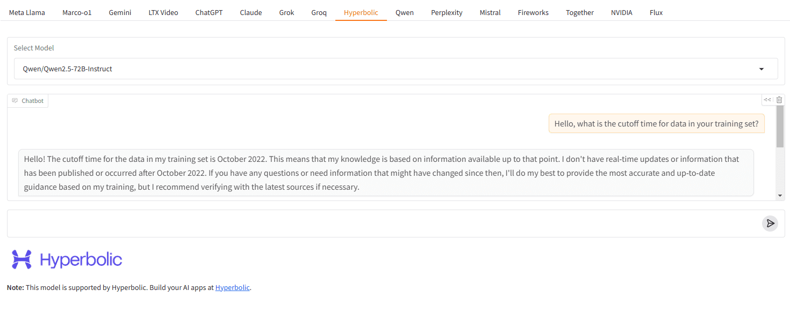The width and height of the screenshot is (790, 320).
Task: Click the chatbot scrollbar thumb
Action: (780, 126)
